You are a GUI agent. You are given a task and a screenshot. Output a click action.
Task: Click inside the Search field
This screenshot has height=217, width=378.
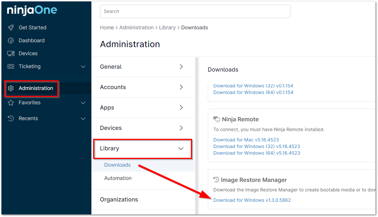[x=195, y=11]
